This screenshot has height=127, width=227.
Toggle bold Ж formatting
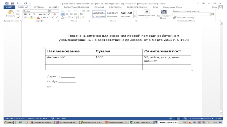point(25,14)
